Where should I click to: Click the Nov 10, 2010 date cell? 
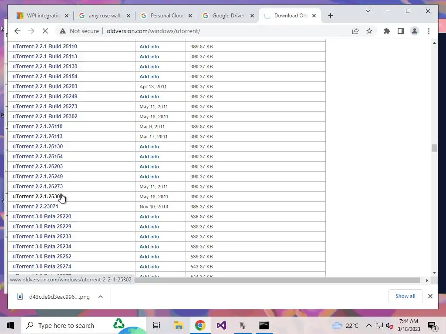[154, 207]
